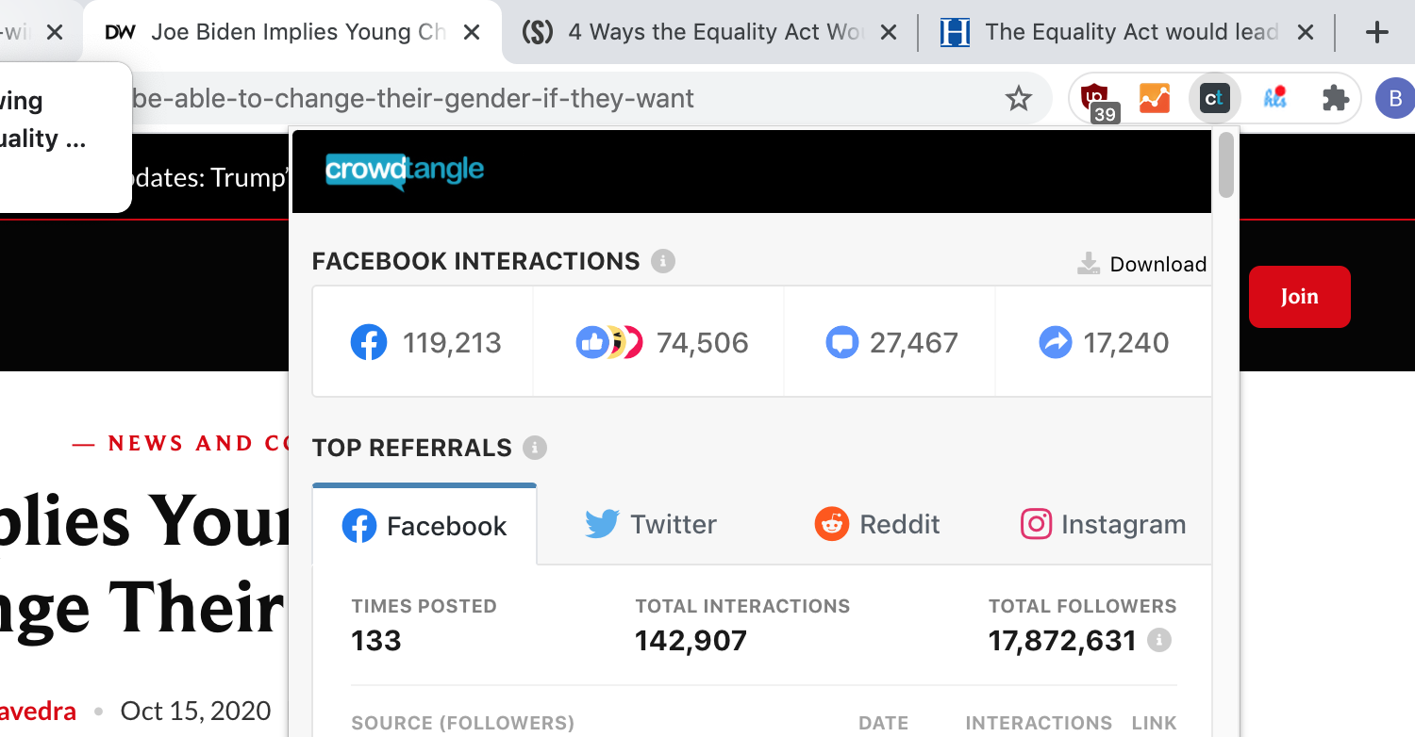Switch to the 4 Ways the Equality Act tab
The width and height of the screenshot is (1415, 737).
point(707,33)
